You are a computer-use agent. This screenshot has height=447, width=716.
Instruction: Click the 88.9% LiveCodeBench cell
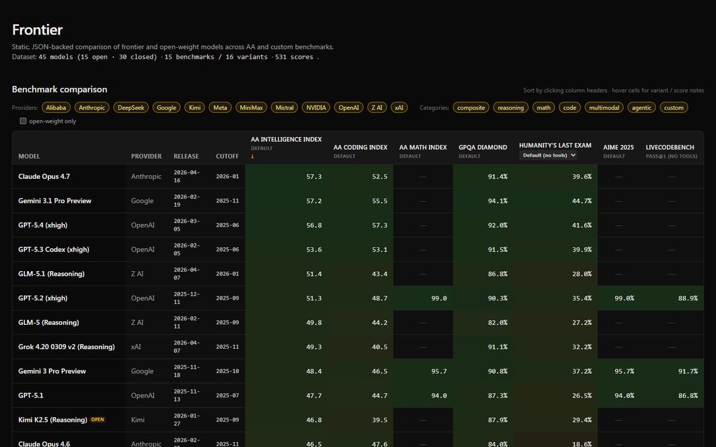pos(671,298)
